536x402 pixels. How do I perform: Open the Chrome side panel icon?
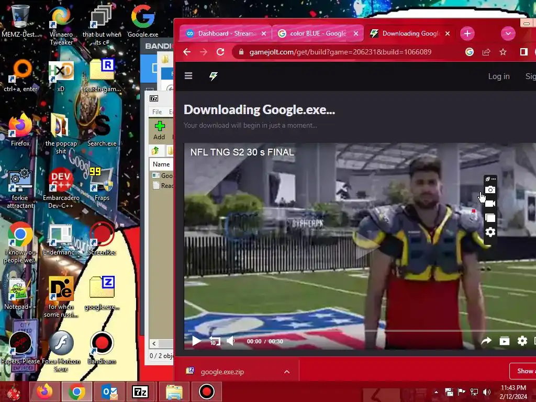point(523,52)
